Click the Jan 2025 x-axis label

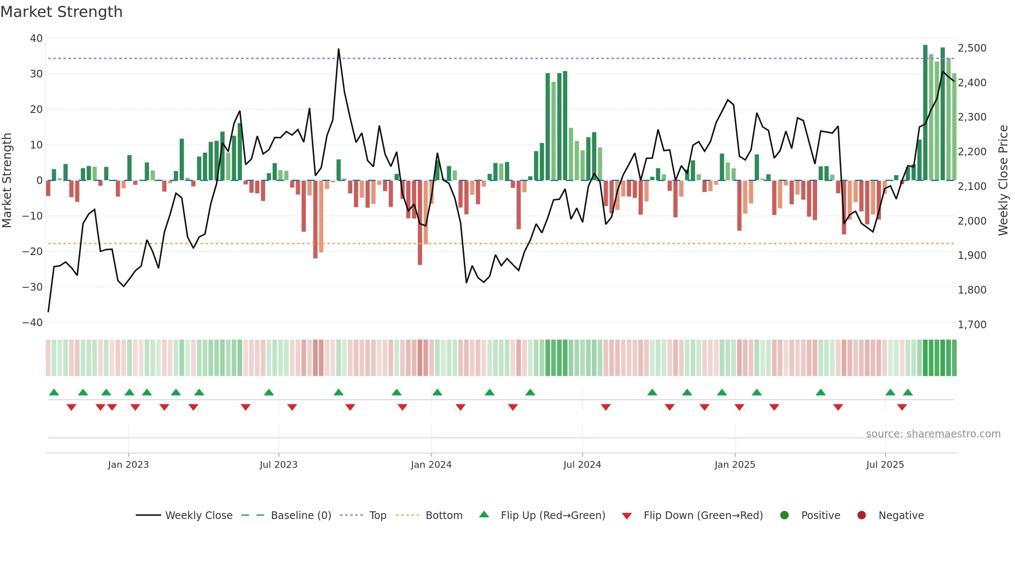[735, 464]
